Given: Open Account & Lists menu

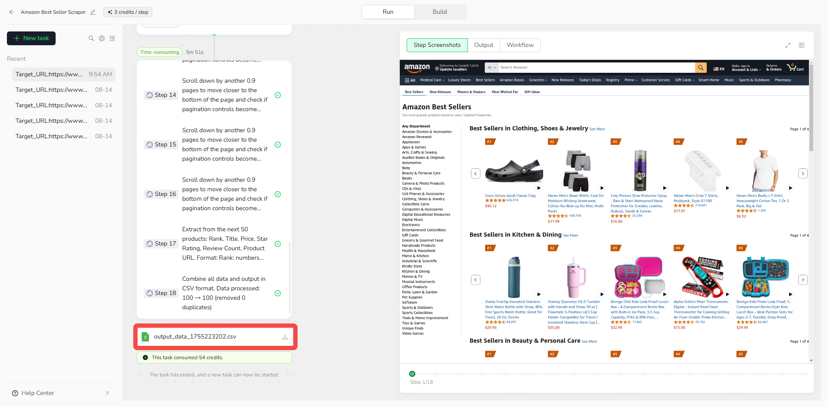Looking at the screenshot, I should point(746,68).
